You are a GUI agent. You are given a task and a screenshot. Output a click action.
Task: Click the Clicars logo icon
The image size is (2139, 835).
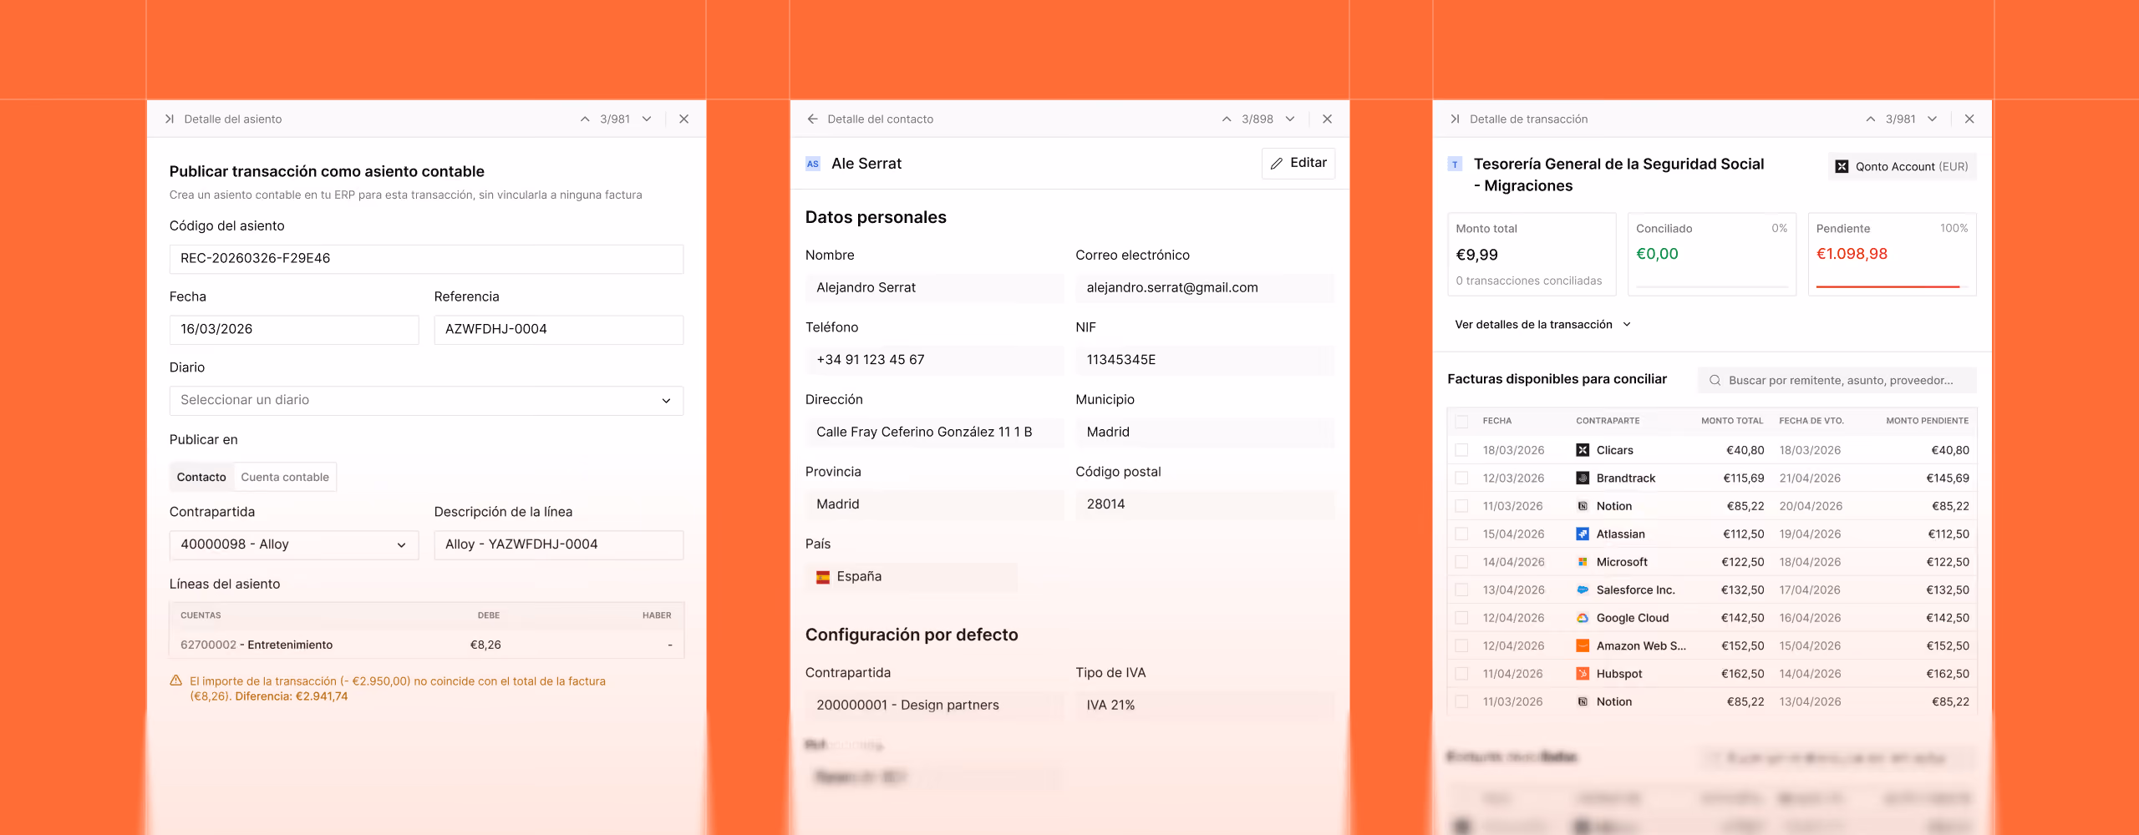1583,450
